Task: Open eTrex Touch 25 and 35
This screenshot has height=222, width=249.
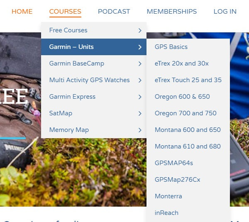Action: tap(188, 80)
